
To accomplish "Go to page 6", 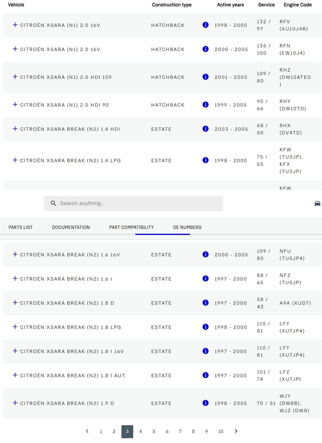I will pyautogui.click(x=167, y=432).
